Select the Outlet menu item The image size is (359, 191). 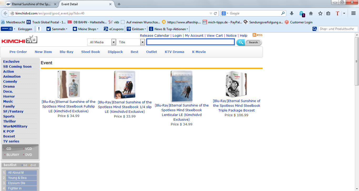point(152,52)
